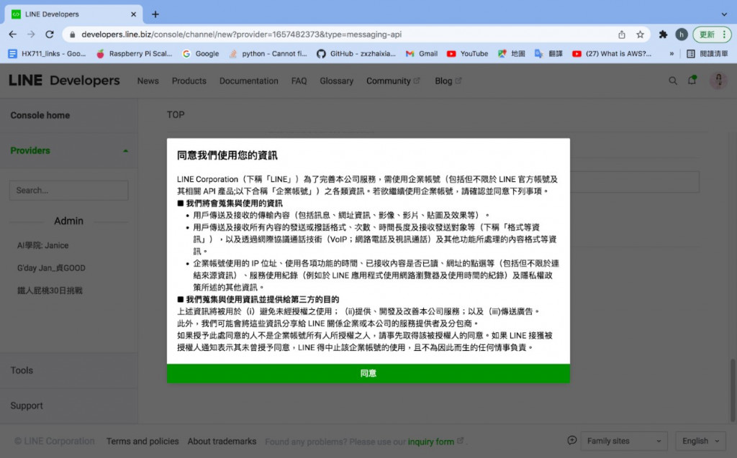
Task: Open the python - Cannot fi... bookmark
Action: [268, 53]
